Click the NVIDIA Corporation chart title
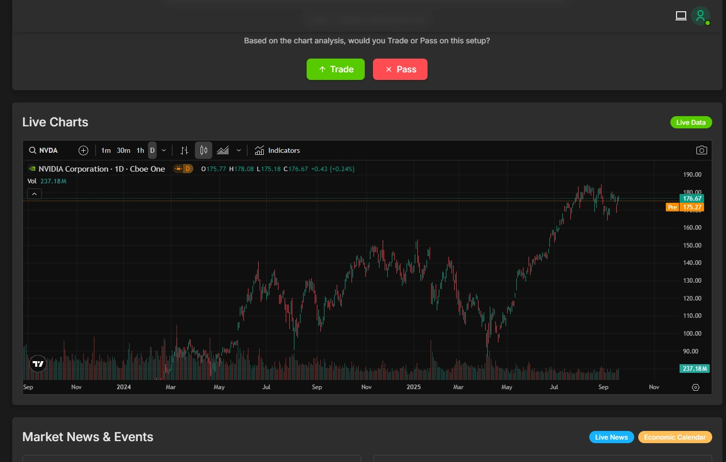 tap(102, 169)
